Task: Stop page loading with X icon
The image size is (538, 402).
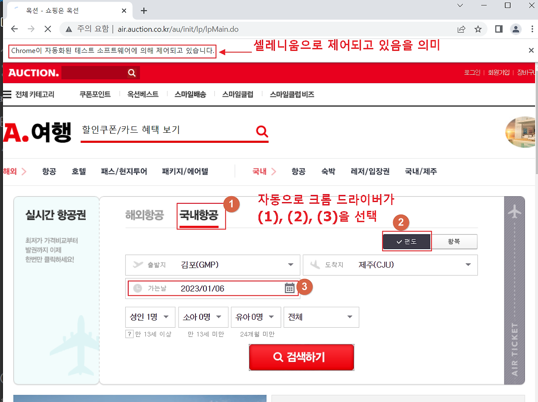Action: coord(48,29)
